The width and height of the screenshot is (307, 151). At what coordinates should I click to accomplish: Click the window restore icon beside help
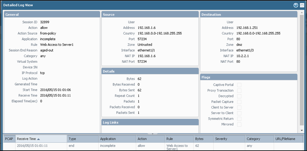(302, 5)
